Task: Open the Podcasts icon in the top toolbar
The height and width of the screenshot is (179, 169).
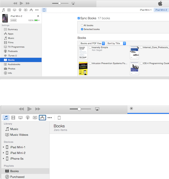Action: [20, 10]
